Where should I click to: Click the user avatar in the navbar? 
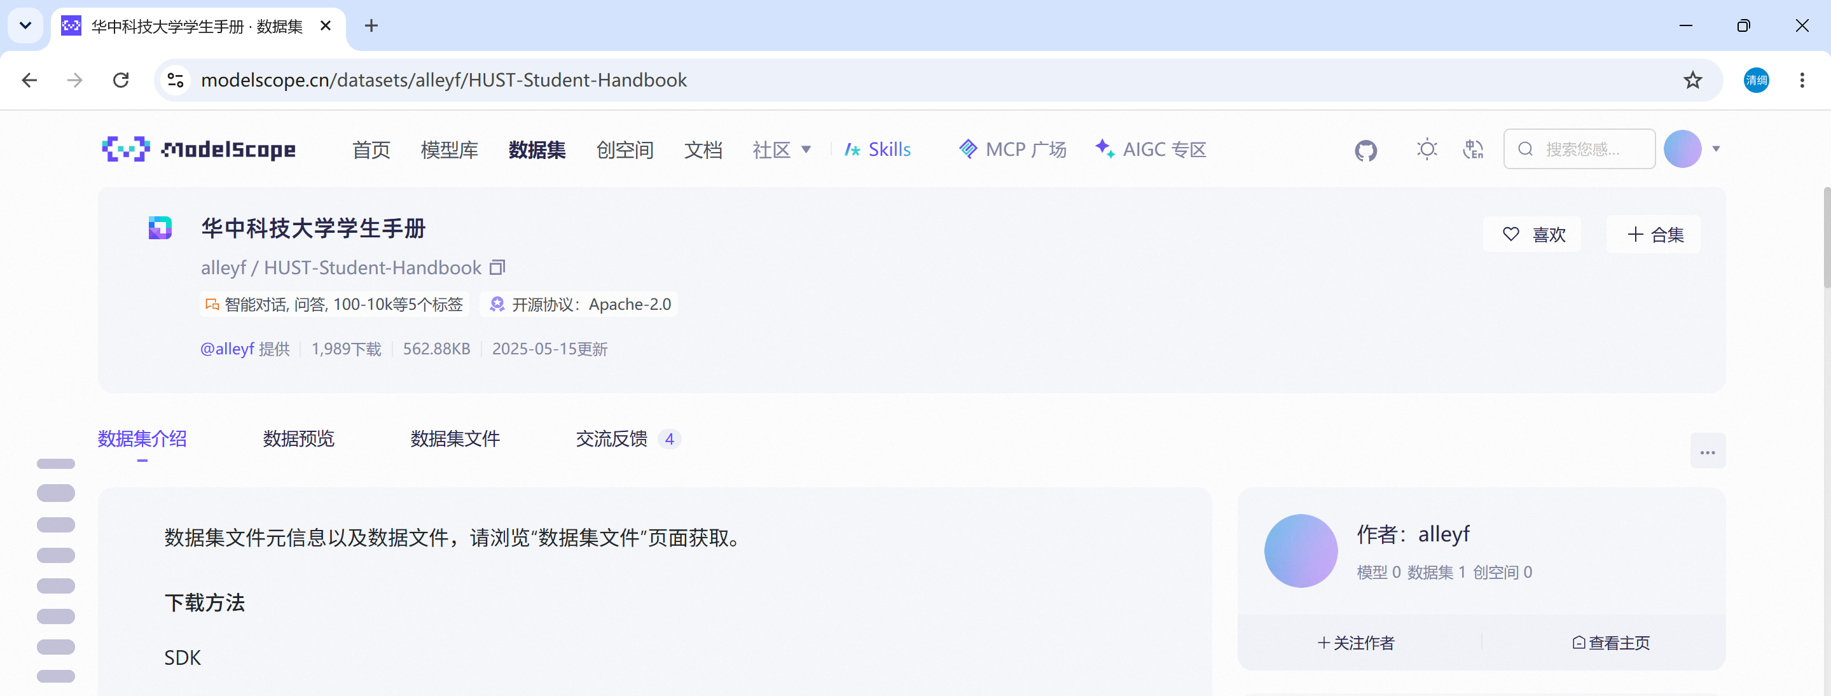click(1682, 150)
